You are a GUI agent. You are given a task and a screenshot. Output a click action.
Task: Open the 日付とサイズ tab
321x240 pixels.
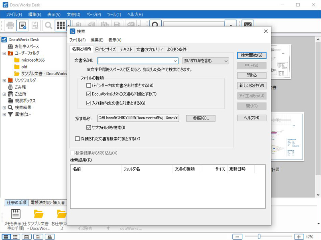(106, 49)
